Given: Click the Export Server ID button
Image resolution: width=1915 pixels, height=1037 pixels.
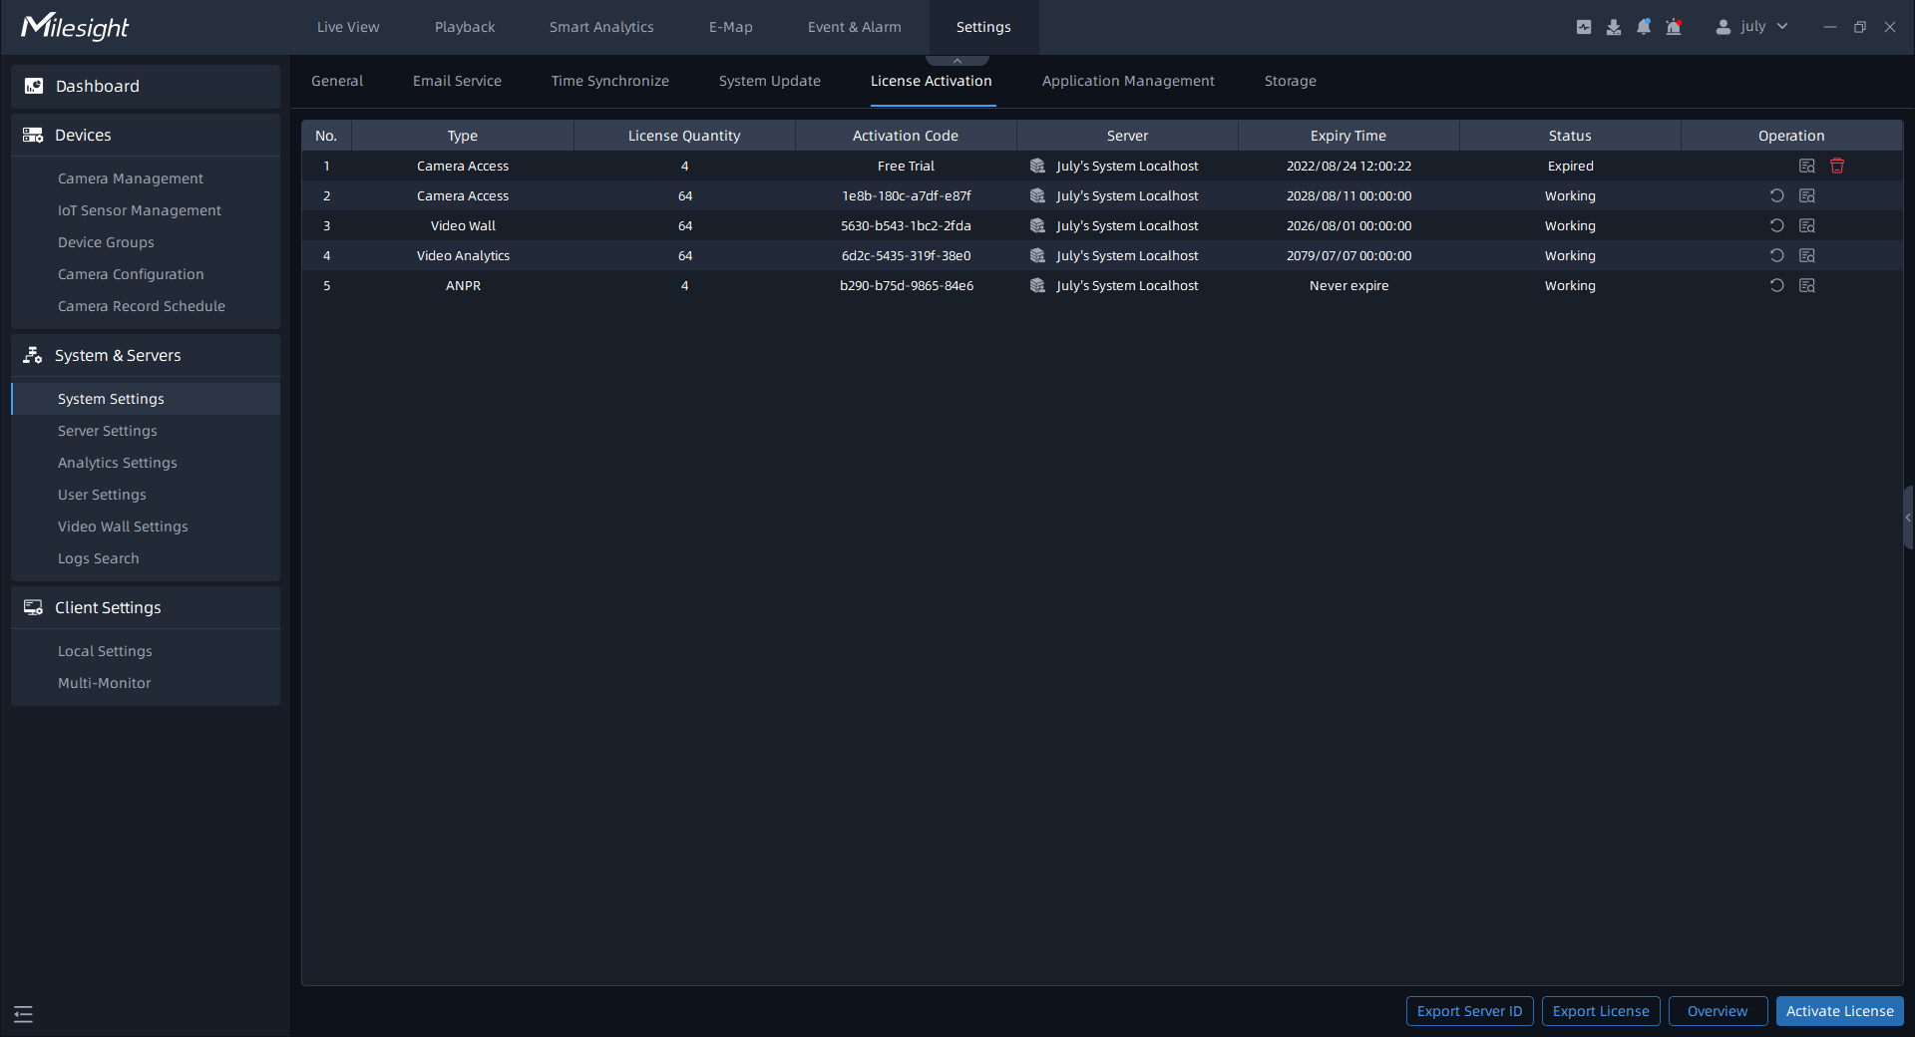Looking at the screenshot, I should pyautogui.click(x=1469, y=1011).
